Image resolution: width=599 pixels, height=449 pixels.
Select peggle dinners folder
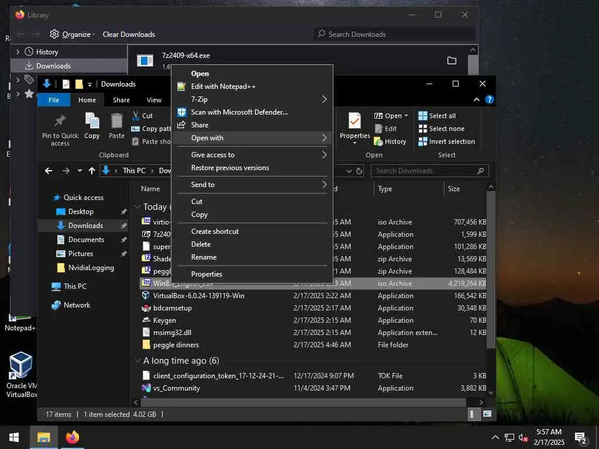click(175, 345)
